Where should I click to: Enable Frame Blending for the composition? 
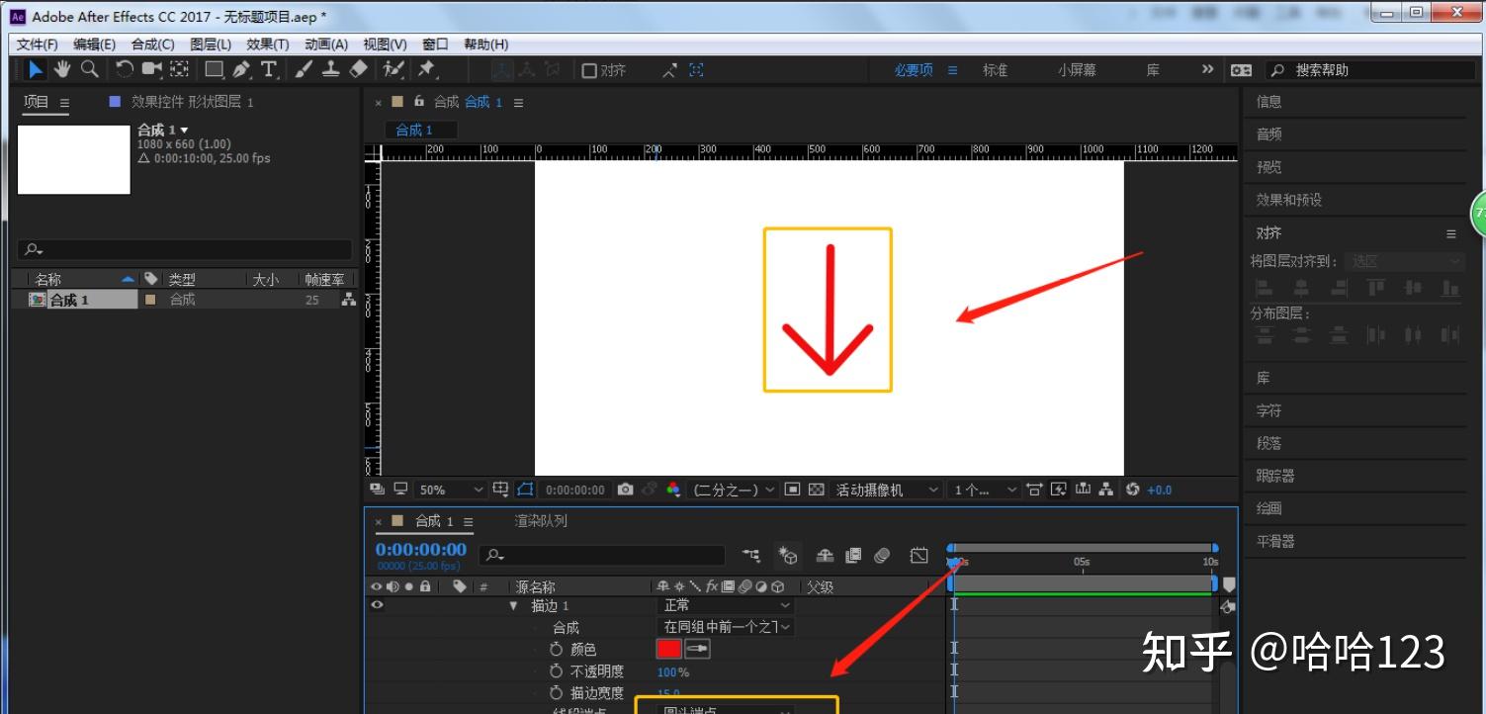(x=853, y=556)
